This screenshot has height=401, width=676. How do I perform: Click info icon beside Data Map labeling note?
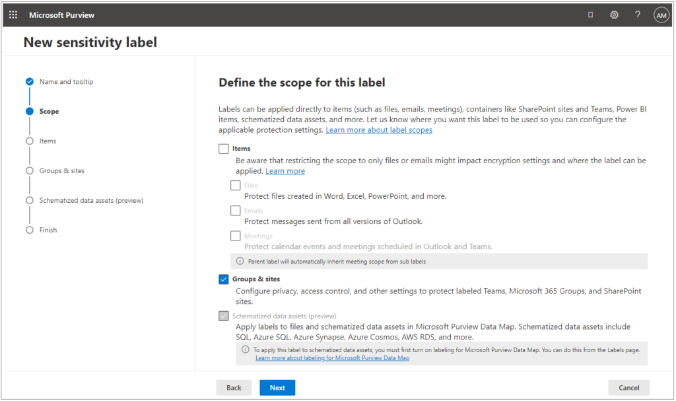tap(246, 349)
